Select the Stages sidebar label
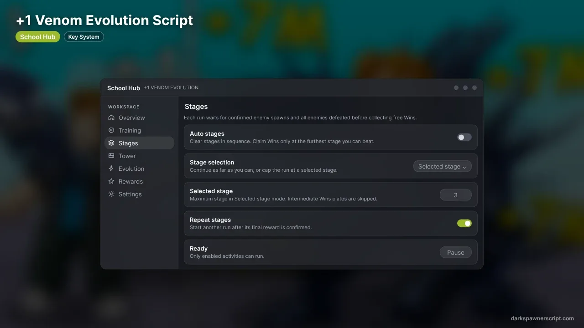 click(x=128, y=143)
